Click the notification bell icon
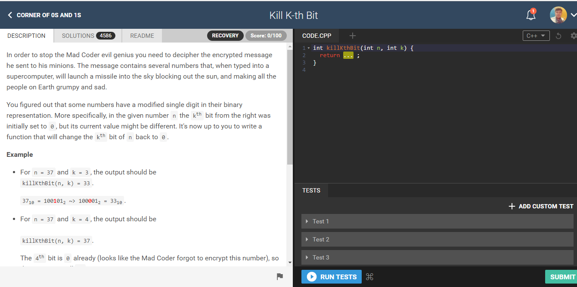The image size is (577, 287). click(531, 15)
